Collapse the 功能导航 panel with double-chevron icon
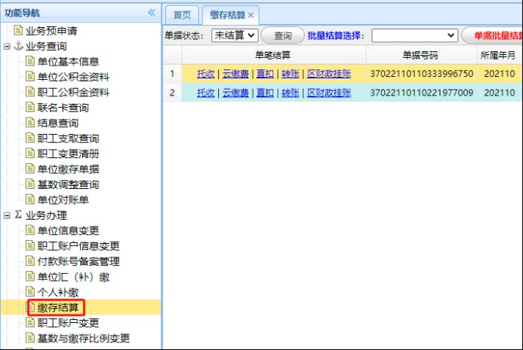 coord(151,13)
